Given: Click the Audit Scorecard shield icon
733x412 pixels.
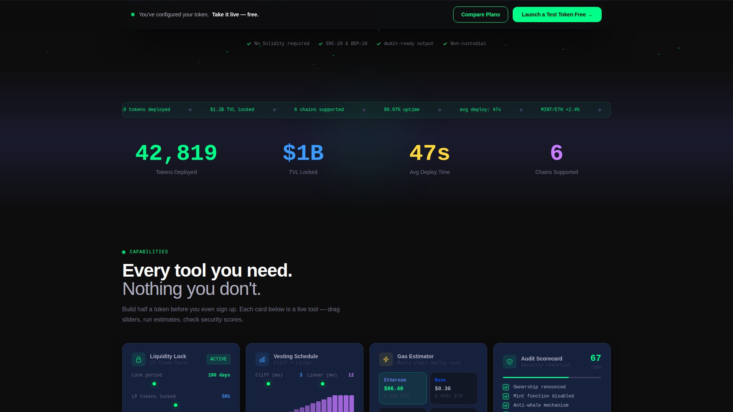Looking at the screenshot, I should click(x=510, y=362).
